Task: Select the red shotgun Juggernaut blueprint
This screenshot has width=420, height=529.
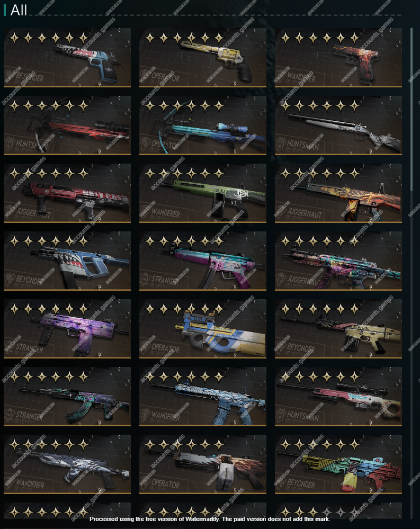Action: [x=67, y=193]
